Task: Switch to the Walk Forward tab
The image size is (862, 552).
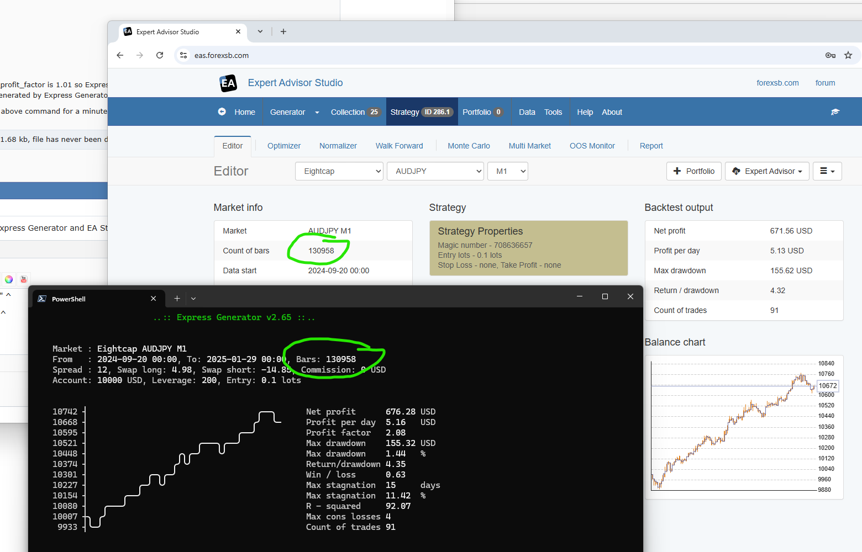Action: 400,146
